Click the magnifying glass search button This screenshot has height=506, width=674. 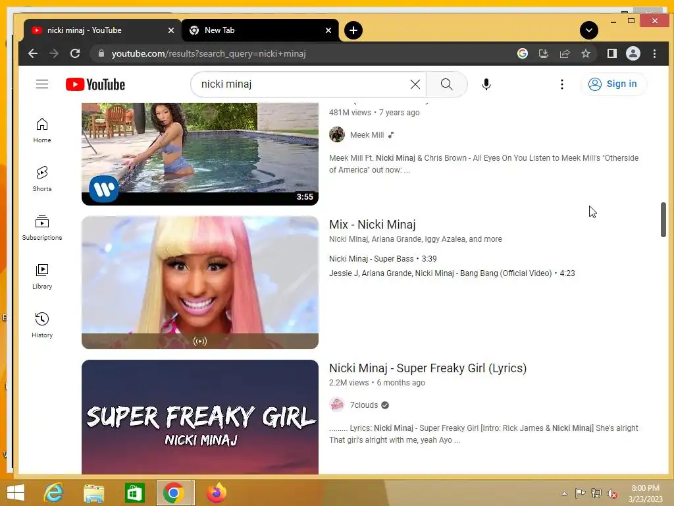[447, 84]
